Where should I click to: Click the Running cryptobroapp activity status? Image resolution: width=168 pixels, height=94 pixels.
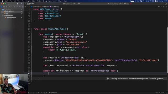[x=117, y=4]
